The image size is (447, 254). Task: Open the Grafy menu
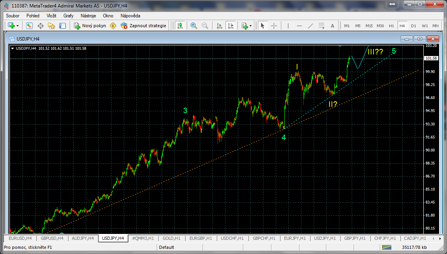[68, 16]
